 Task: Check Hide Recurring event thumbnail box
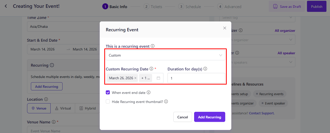(108, 101)
